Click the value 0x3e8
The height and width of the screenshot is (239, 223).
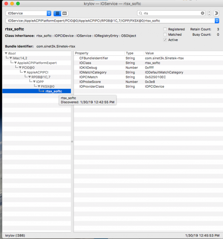pyautogui.click(x=150, y=82)
